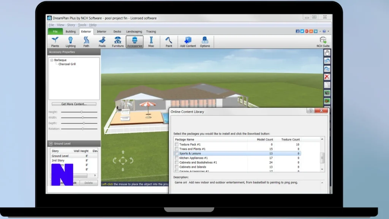This screenshot has height=219, width=389.
Task: Open Add Content
Action: tap(188, 42)
